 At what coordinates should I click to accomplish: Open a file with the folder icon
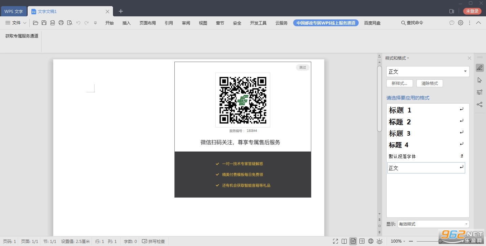(x=35, y=23)
